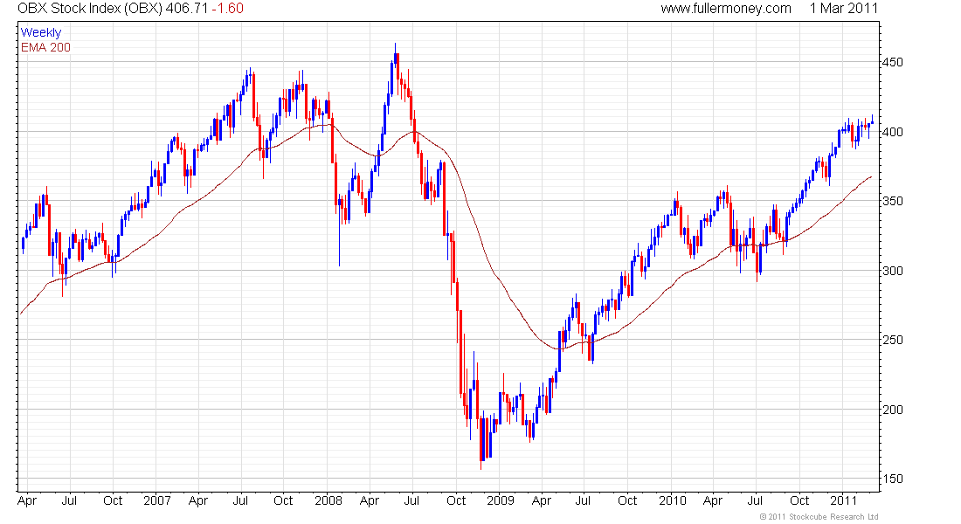Click the first Apr label at axis start

27,500
